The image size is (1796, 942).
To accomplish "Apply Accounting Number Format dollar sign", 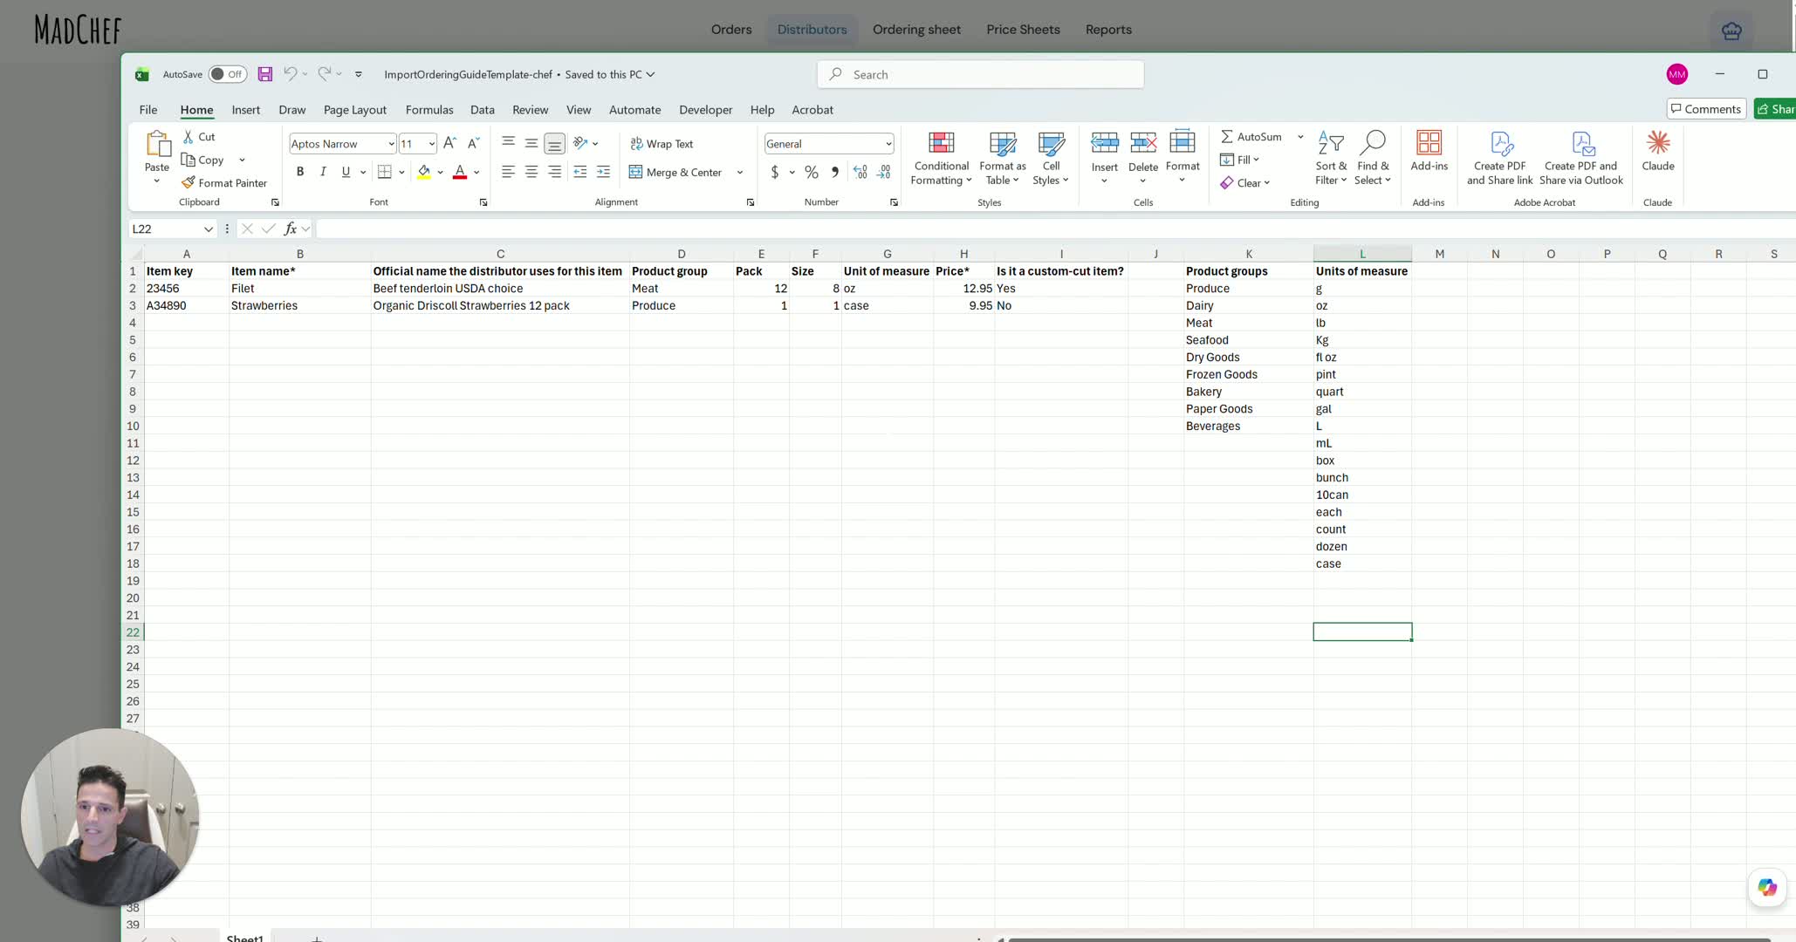I will (775, 172).
